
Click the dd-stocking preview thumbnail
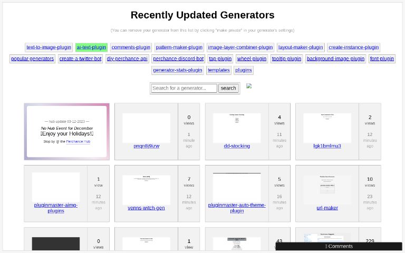[x=237, y=128]
